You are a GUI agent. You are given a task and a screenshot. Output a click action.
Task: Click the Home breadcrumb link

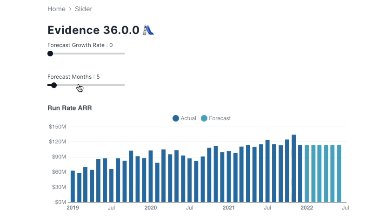56,9
